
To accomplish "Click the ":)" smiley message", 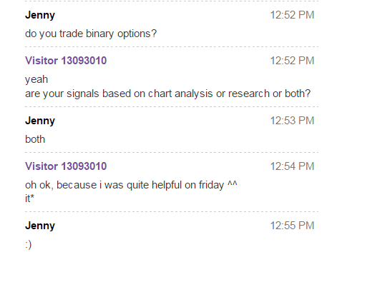I will pos(29,245).
